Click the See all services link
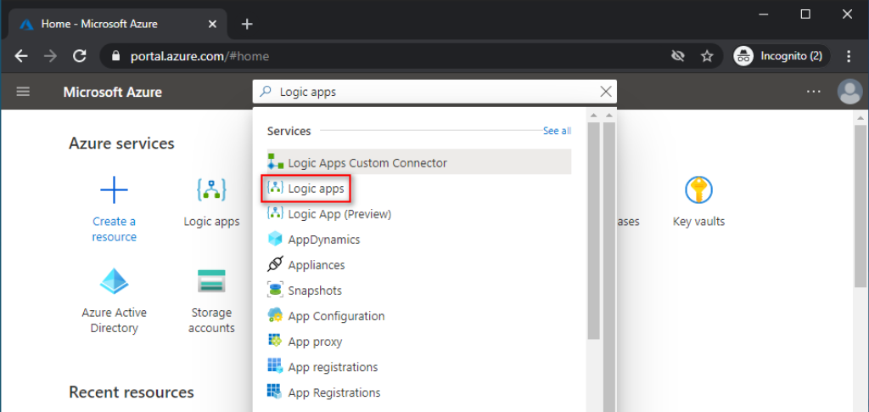 [x=557, y=131]
